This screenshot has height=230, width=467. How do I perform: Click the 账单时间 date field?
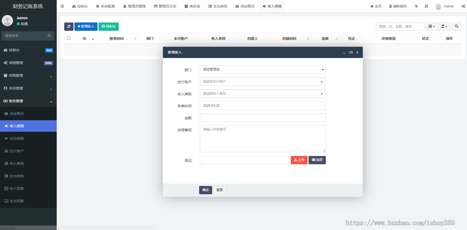click(x=263, y=106)
